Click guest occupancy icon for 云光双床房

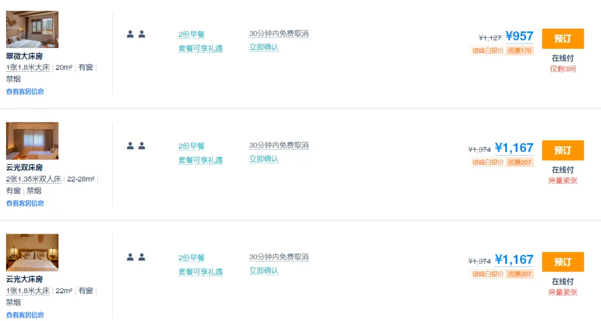(x=136, y=146)
